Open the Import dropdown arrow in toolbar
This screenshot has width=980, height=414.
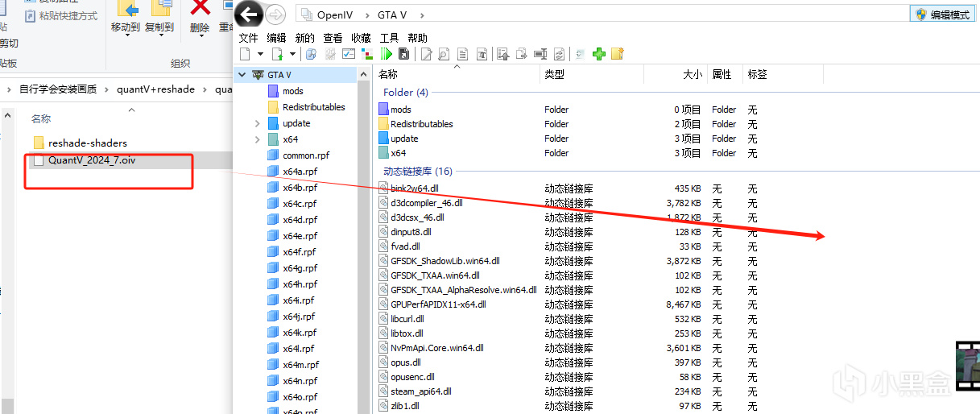click(292, 54)
